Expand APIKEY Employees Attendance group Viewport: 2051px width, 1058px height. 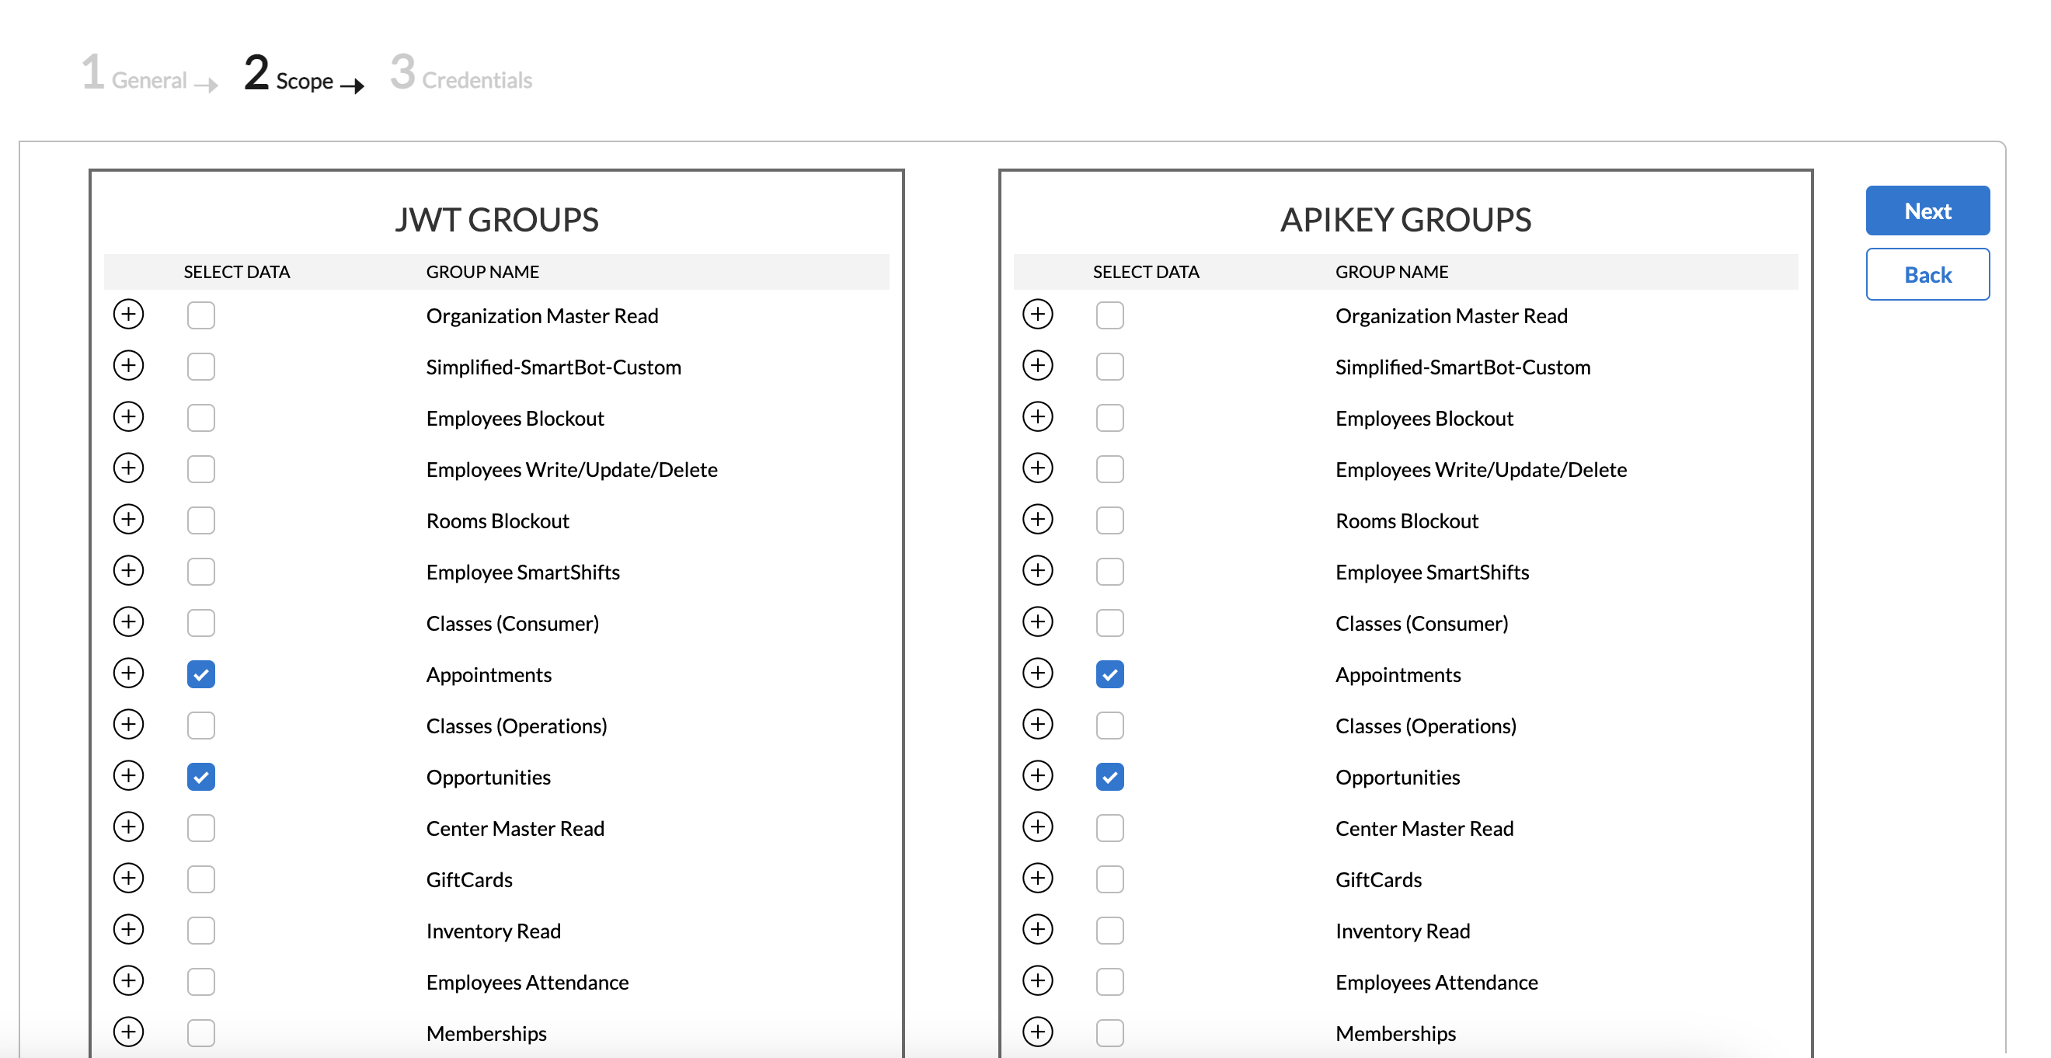click(x=1037, y=981)
